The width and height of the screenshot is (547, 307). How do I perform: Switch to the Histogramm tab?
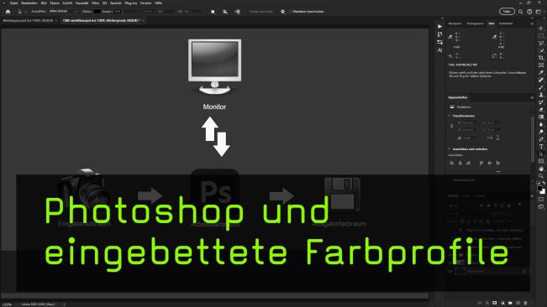click(x=475, y=23)
